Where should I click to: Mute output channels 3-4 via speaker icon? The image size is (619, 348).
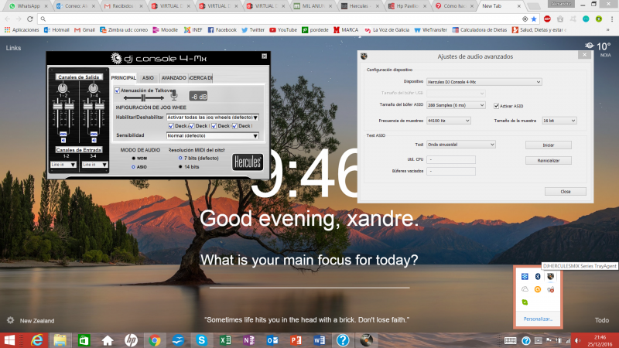point(94,140)
